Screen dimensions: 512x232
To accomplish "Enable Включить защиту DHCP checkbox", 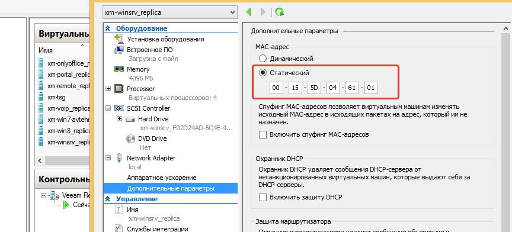I will click(263, 197).
